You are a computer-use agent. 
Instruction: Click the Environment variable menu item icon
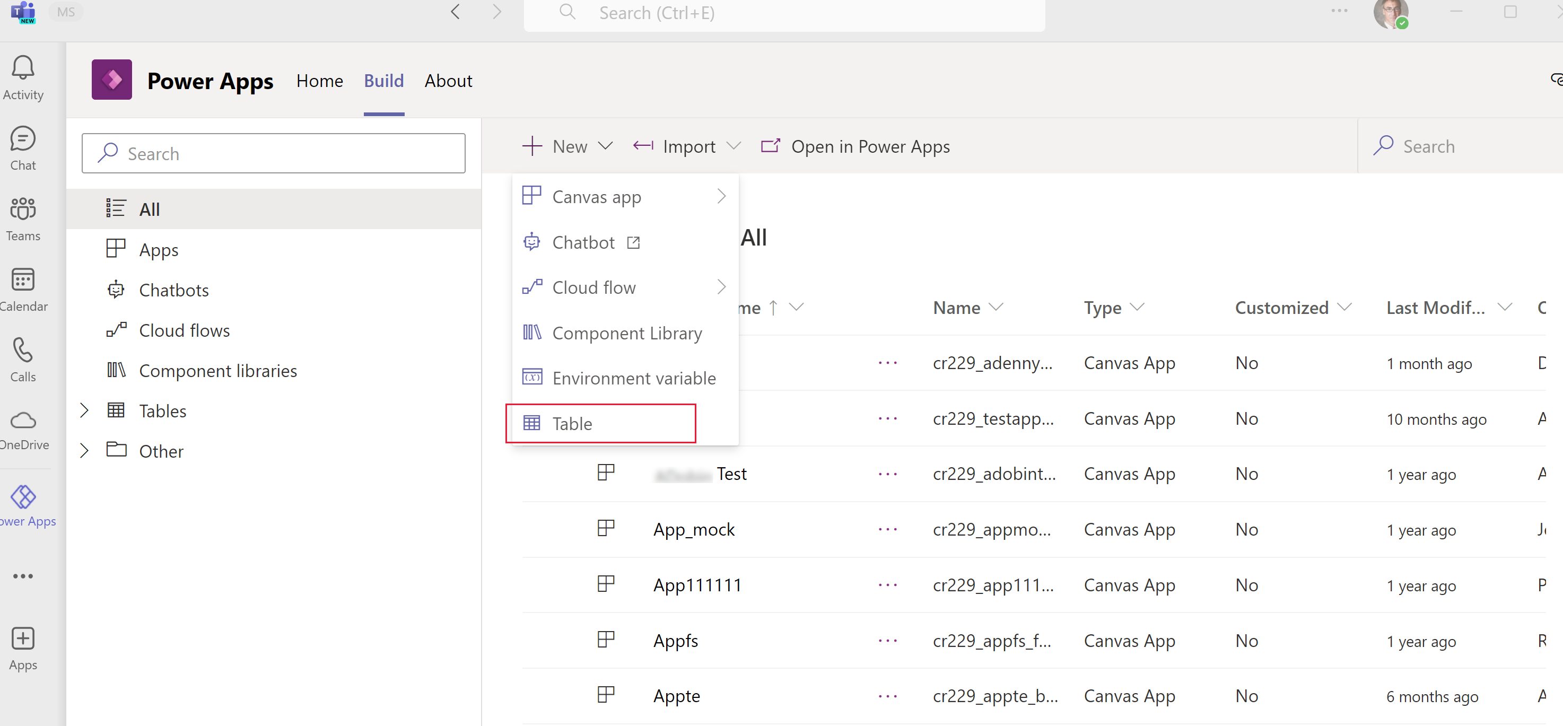[532, 377]
